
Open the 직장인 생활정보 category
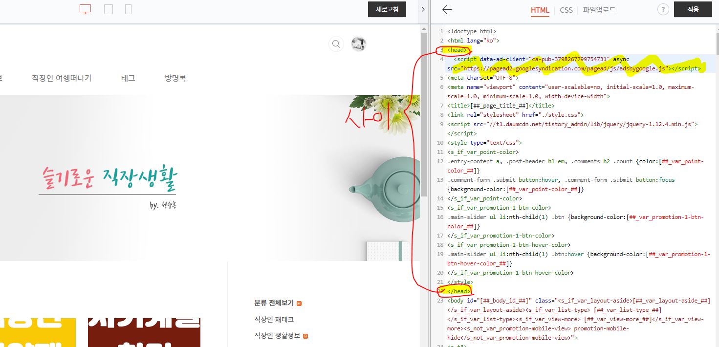click(277, 336)
